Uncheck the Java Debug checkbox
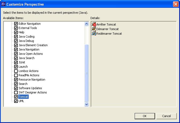Image resolution: width=180 pixels, height=123 pixels. [16, 41]
